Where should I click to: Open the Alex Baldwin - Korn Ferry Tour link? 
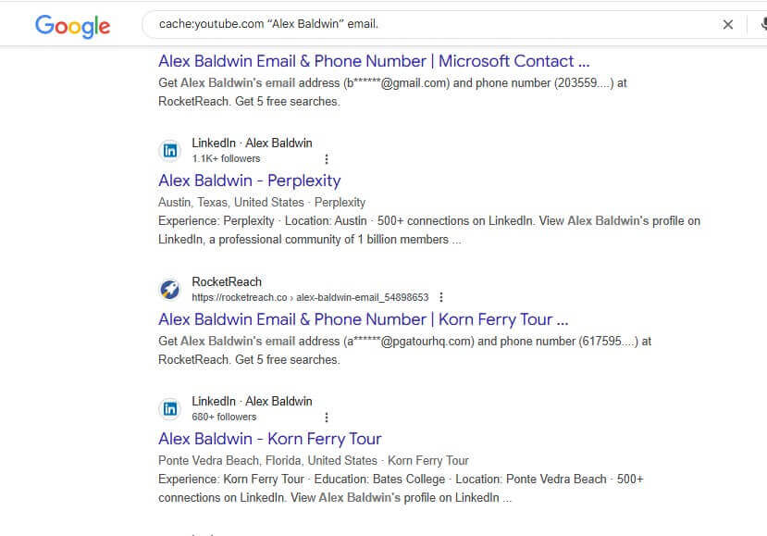coord(269,439)
